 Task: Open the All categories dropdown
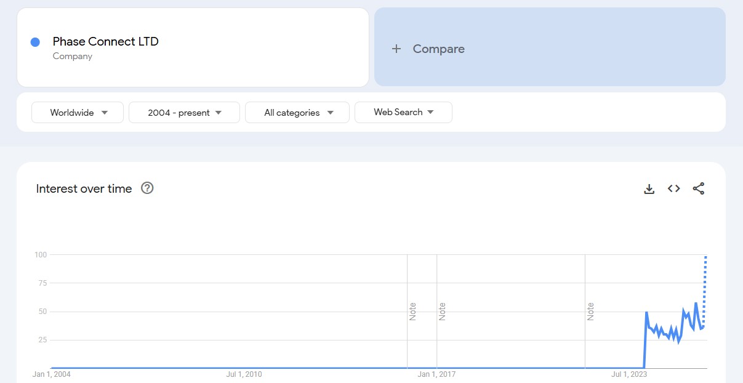point(297,113)
